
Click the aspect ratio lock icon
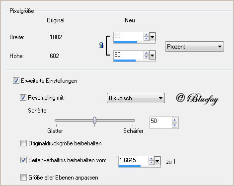coord(101,45)
